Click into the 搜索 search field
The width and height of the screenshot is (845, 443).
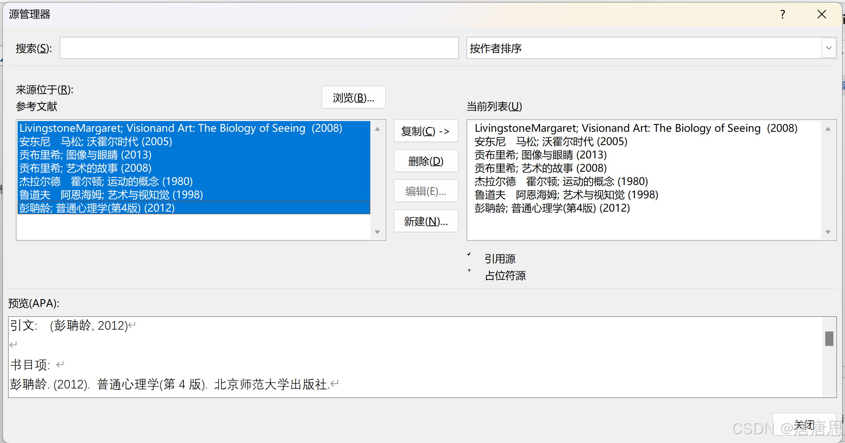tap(259, 48)
